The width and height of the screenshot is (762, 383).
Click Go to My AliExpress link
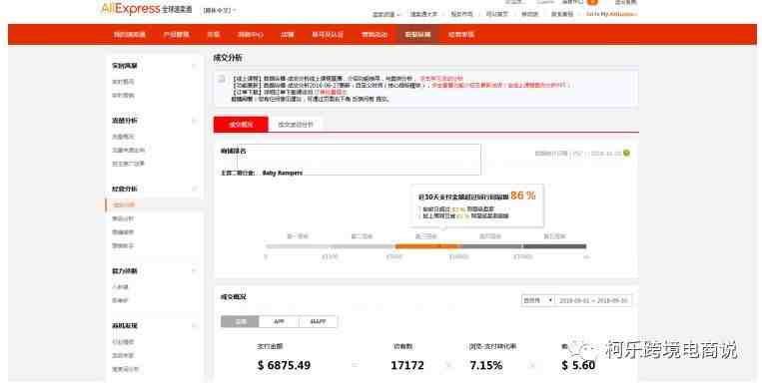pos(611,14)
